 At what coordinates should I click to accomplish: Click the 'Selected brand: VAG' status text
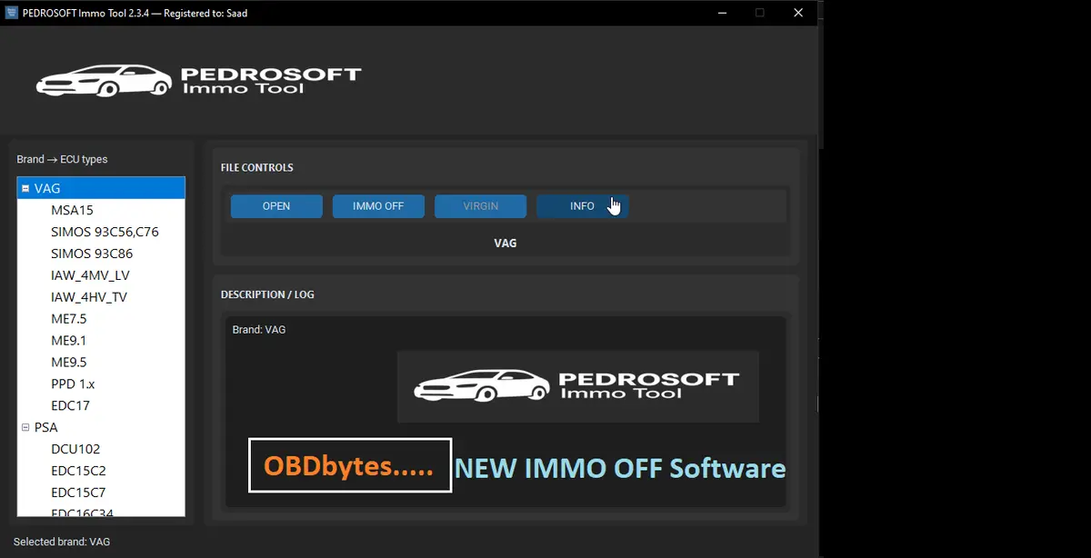pyautogui.click(x=62, y=542)
